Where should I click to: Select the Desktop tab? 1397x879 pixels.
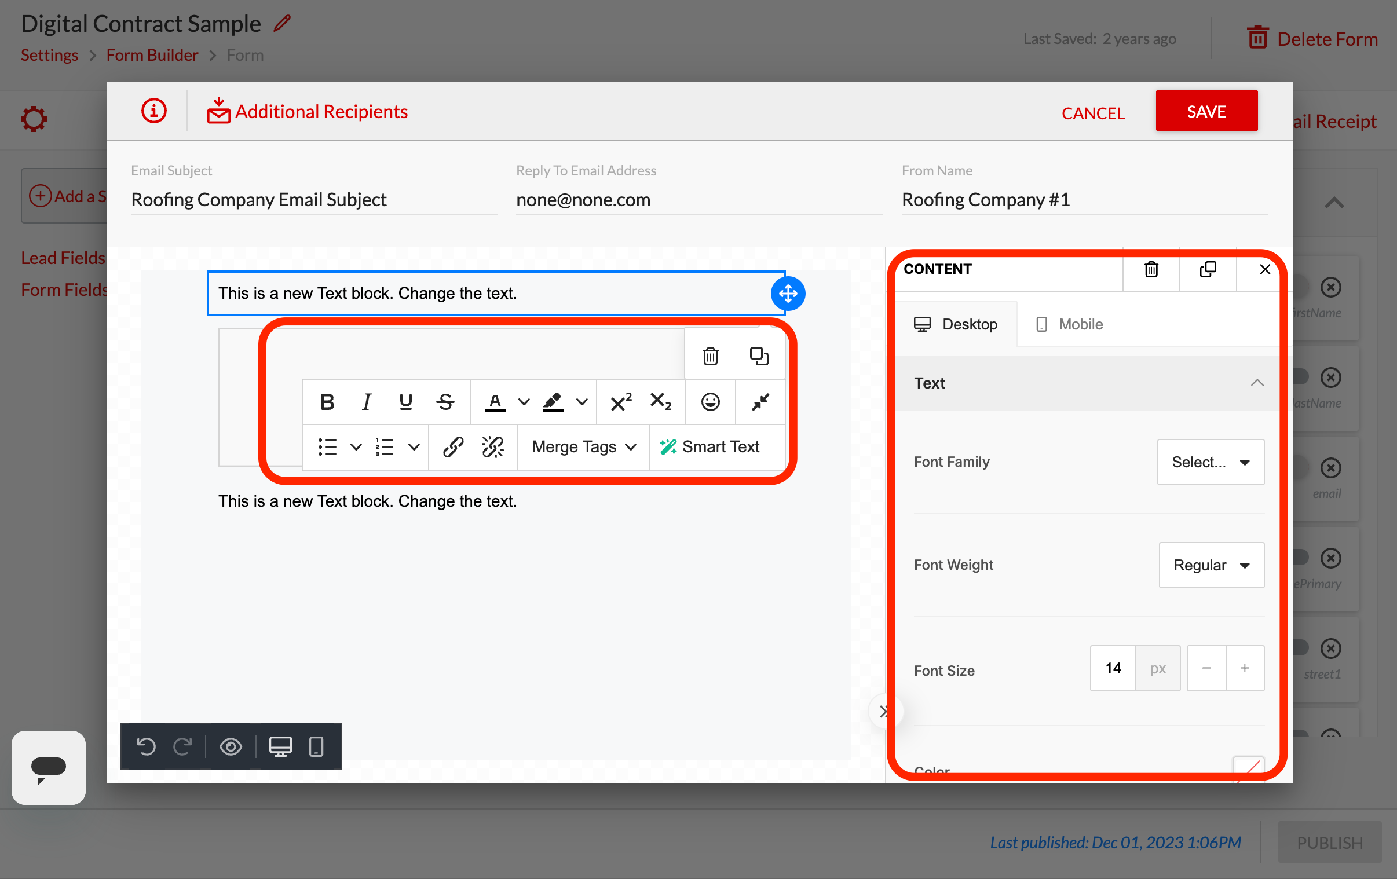click(956, 324)
